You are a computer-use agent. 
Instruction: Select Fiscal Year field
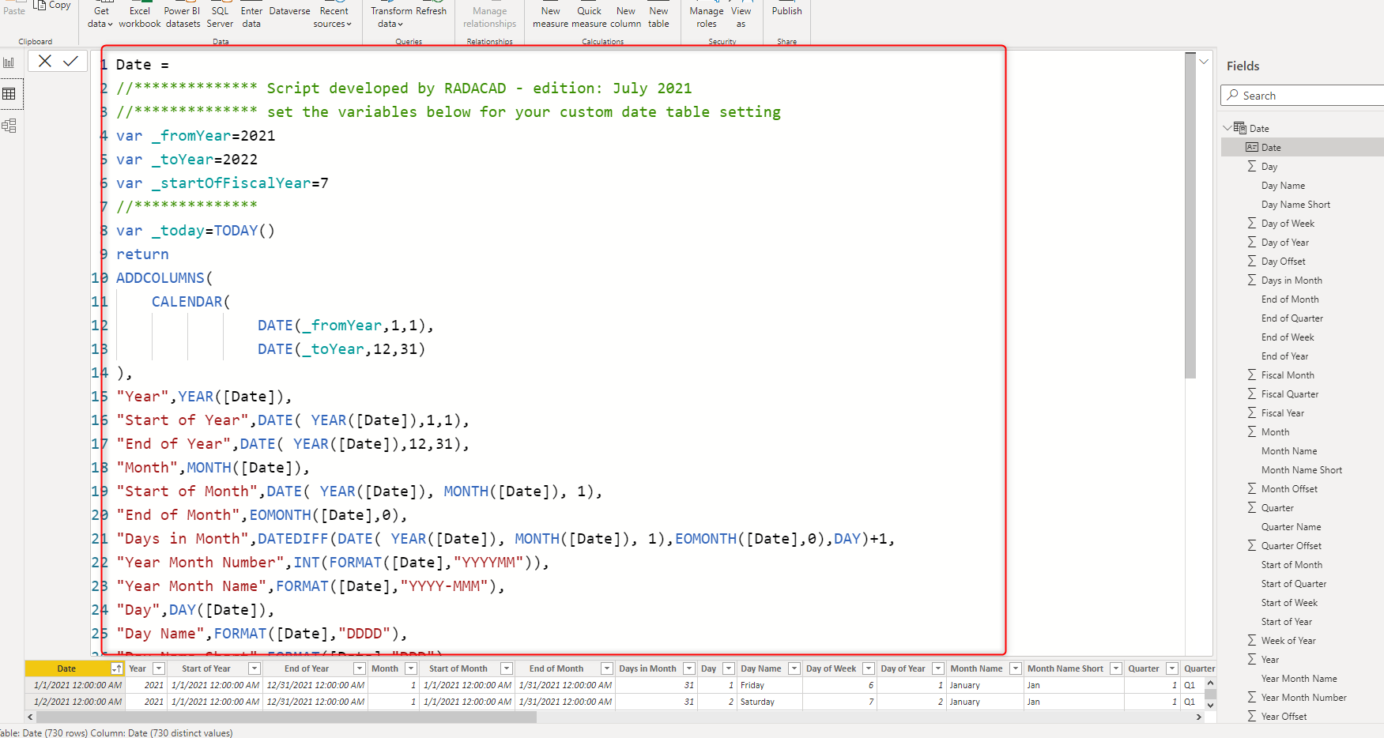[x=1282, y=413]
